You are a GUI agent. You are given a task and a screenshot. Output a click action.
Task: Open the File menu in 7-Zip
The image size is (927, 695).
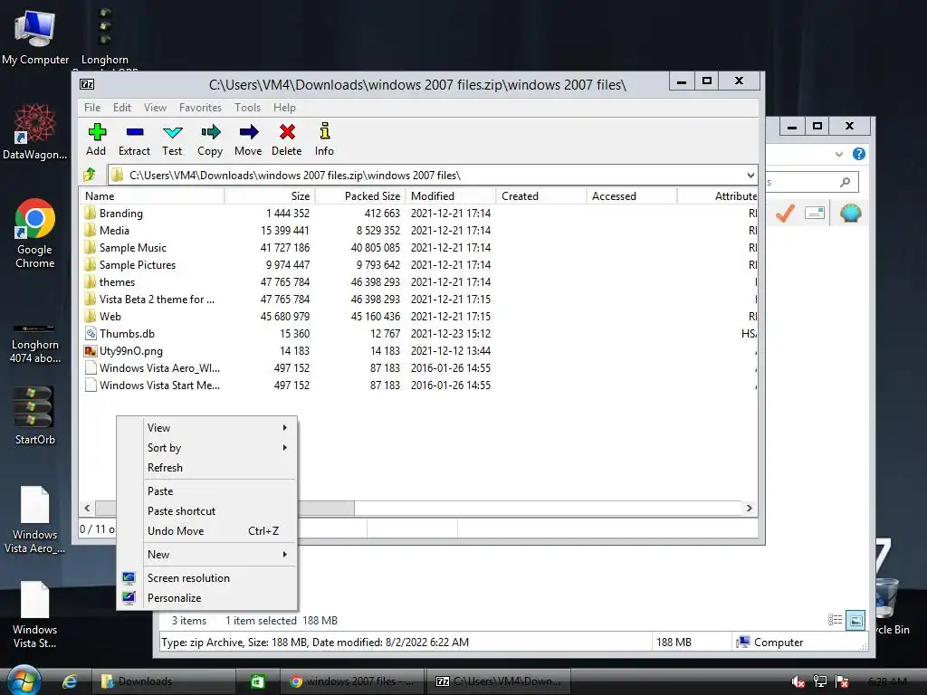tap(92, 108)
